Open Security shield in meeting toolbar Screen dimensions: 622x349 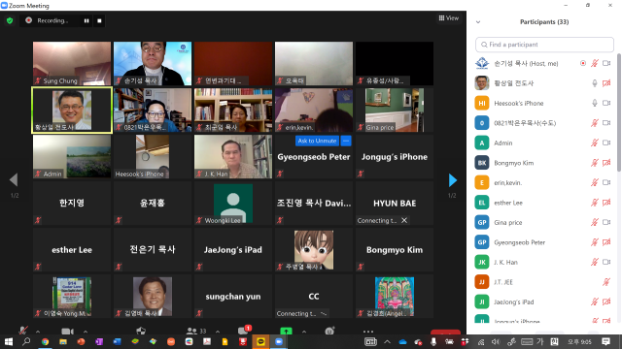(x=141, y=331)
